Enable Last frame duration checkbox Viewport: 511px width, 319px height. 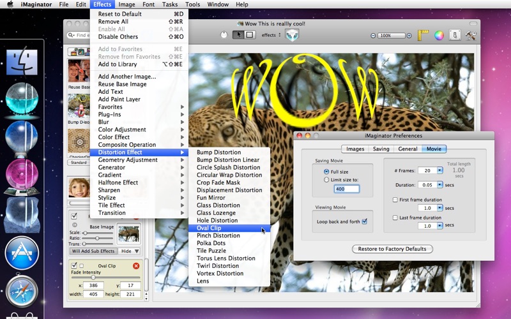pyautogui.click(x=395, y=218)
